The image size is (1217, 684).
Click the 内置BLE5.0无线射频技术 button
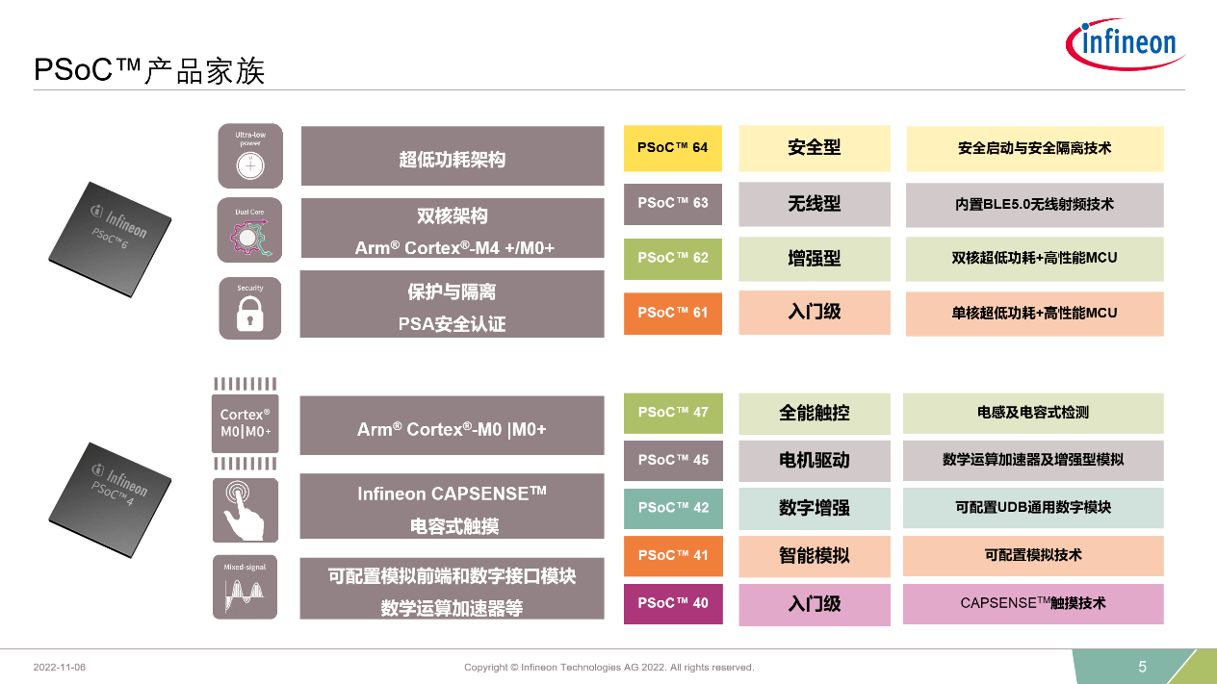pyautogui.click(x=1033, y=204)
